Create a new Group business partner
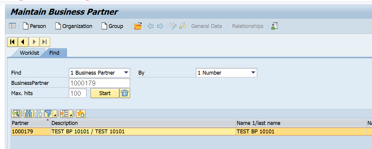This screenshot has height=149, width=372. (112, 26)
